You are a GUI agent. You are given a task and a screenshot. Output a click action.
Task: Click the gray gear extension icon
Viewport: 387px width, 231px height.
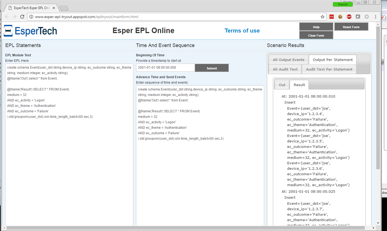pyautogui.click(x=366, y=17)
